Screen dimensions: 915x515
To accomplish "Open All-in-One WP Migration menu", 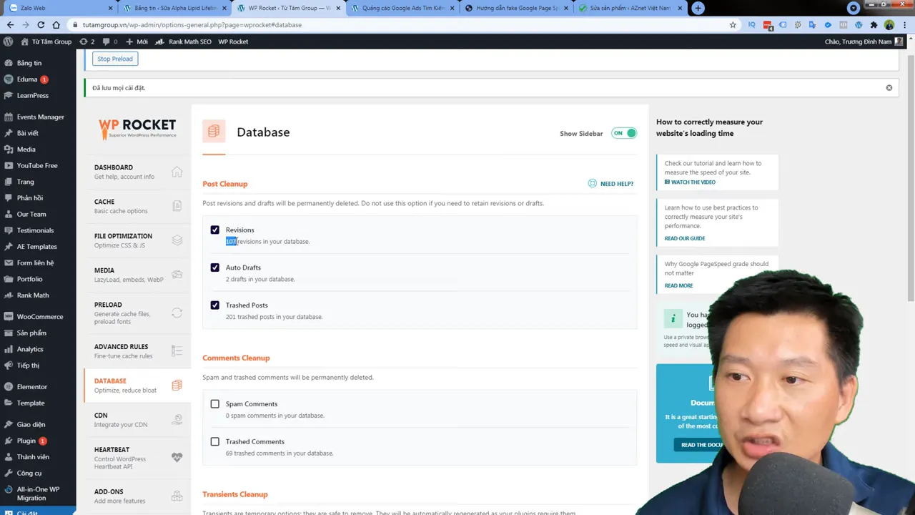I will point(38,494).
